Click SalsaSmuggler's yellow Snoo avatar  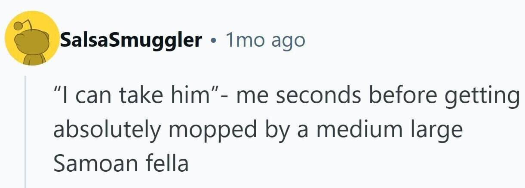[x=31, y=39]
